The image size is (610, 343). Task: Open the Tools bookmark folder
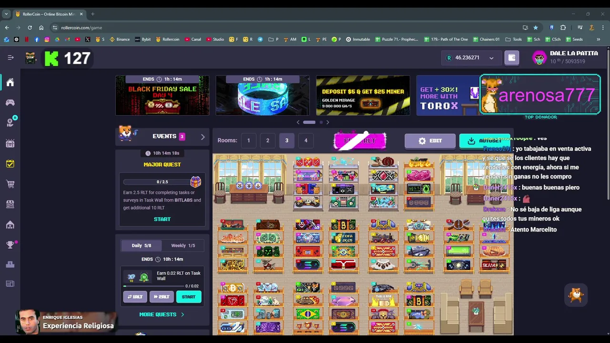tap(513, 40)
